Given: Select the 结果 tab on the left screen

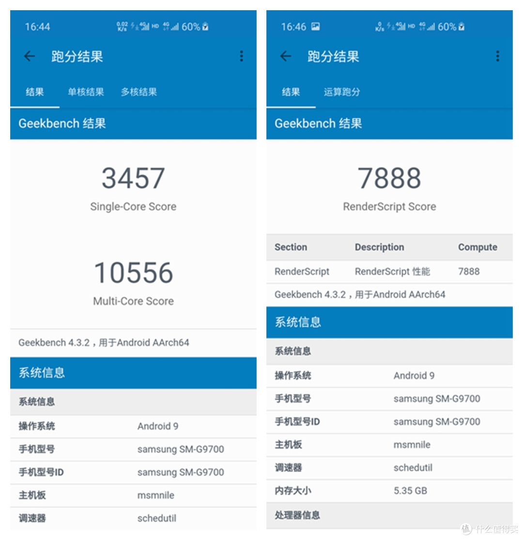Looking at the screenshot, I should click(35, 92).
